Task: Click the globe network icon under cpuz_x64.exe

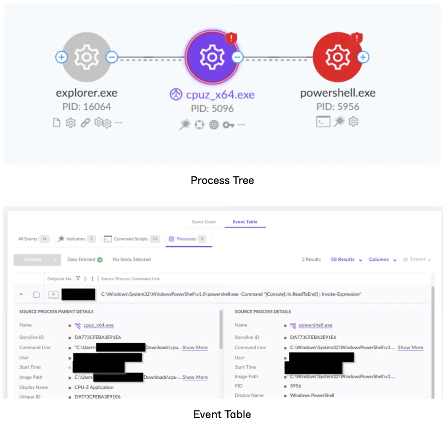Action: 214,125
